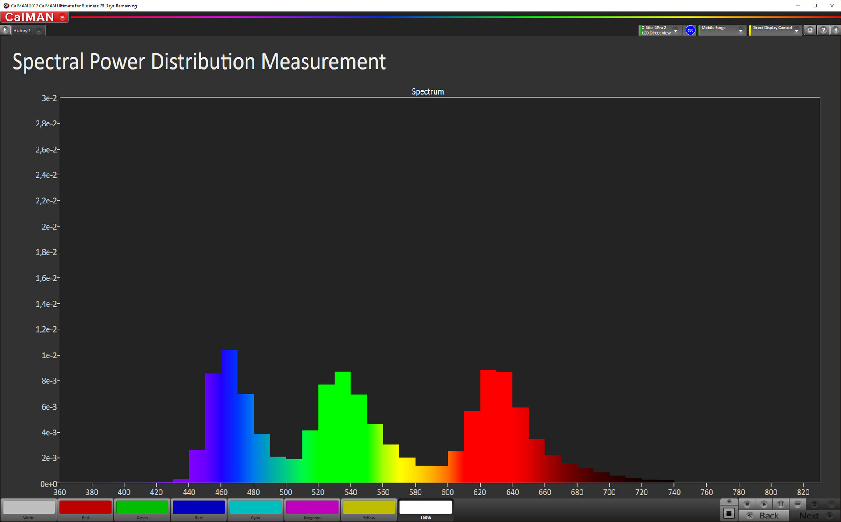Toggle the continuous read infinity icon

click(x=798, y=504)
